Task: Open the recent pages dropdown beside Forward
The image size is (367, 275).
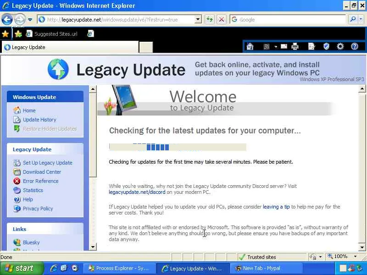Action: tap(30, 20)
